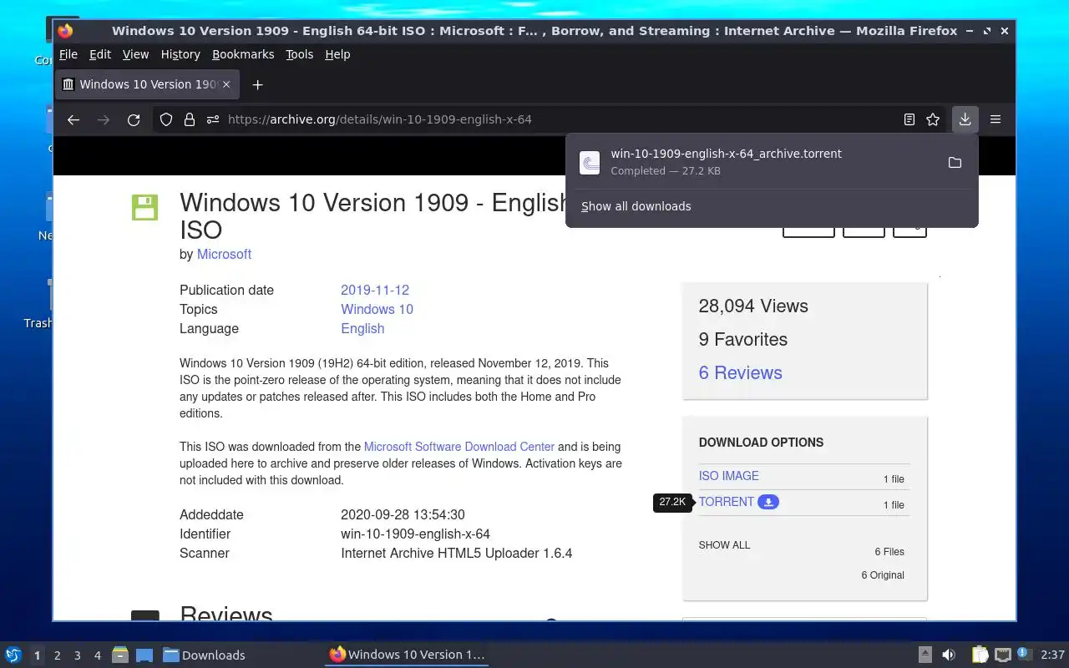The image size is (1069, 668).
Task: Click the blue torrent download arrow badge
Action: (768, 502)
